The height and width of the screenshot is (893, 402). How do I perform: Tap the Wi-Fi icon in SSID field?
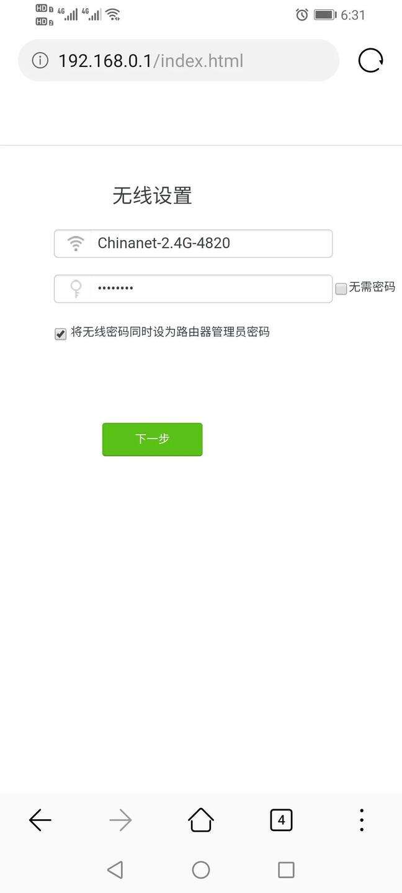76,243
